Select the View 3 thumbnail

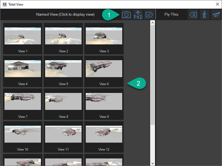pyautogui.click(x=104, y=39)
